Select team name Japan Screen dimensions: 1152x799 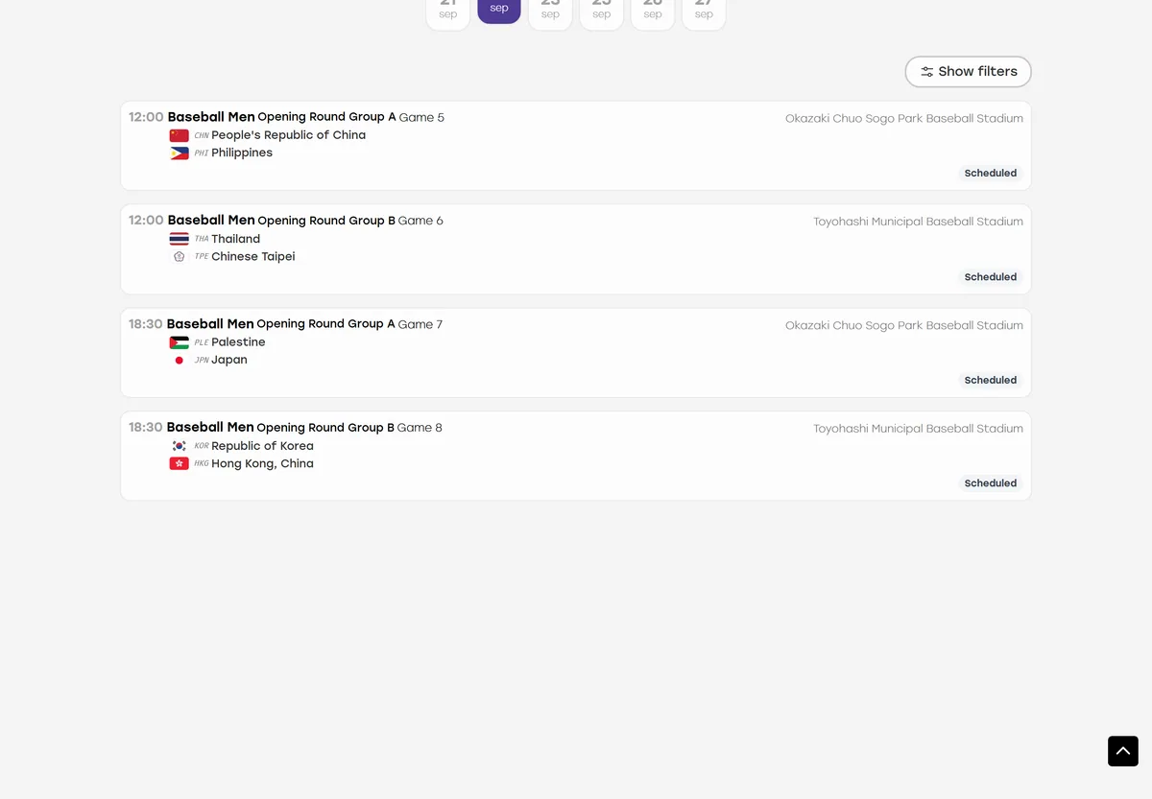(229, 360)
